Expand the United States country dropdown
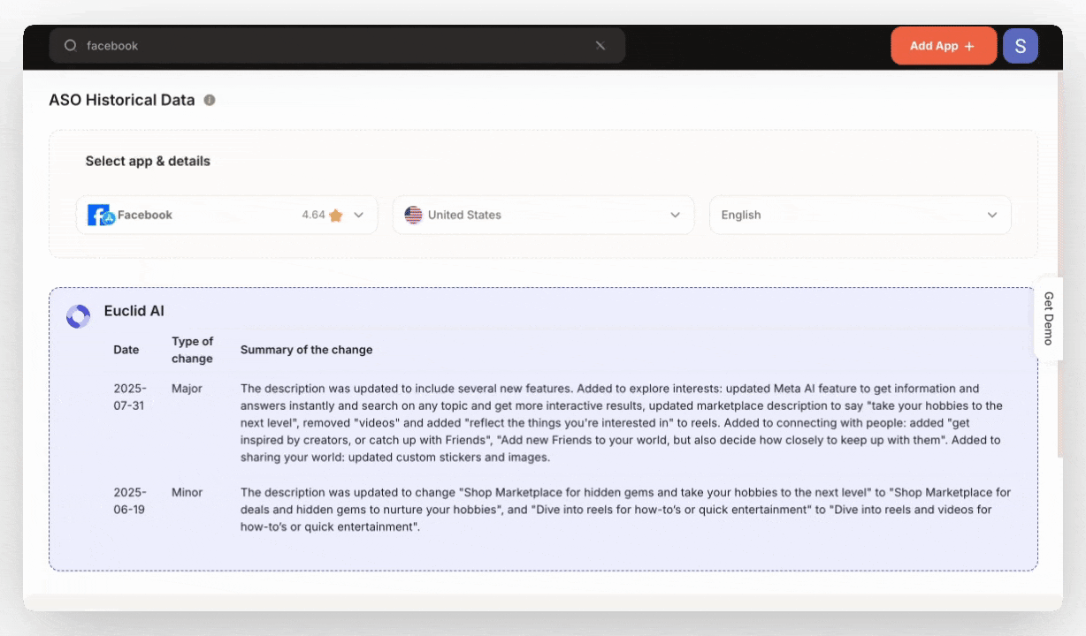 pyautogui.click(x=675, y=215)
